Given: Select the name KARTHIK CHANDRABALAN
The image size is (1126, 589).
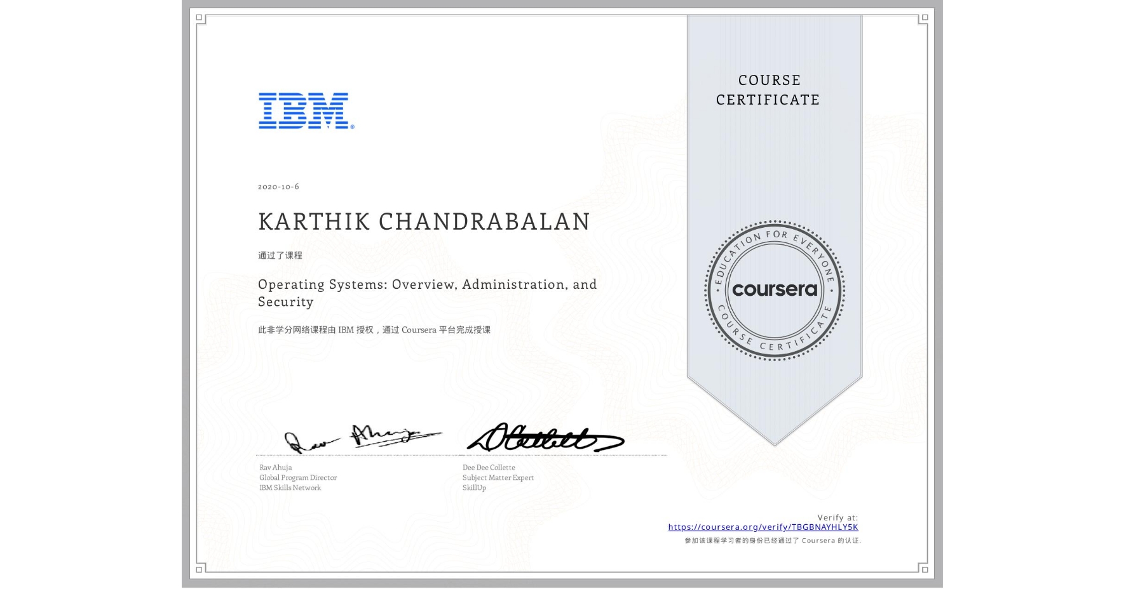Looking at the screenshot, I should (x=423, y=222).
